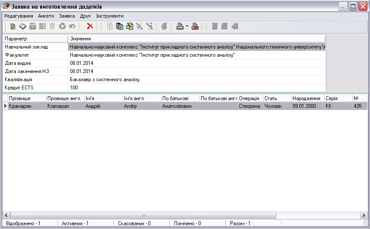Sort by Прізвище англ. column header

[x=65, y=98]
